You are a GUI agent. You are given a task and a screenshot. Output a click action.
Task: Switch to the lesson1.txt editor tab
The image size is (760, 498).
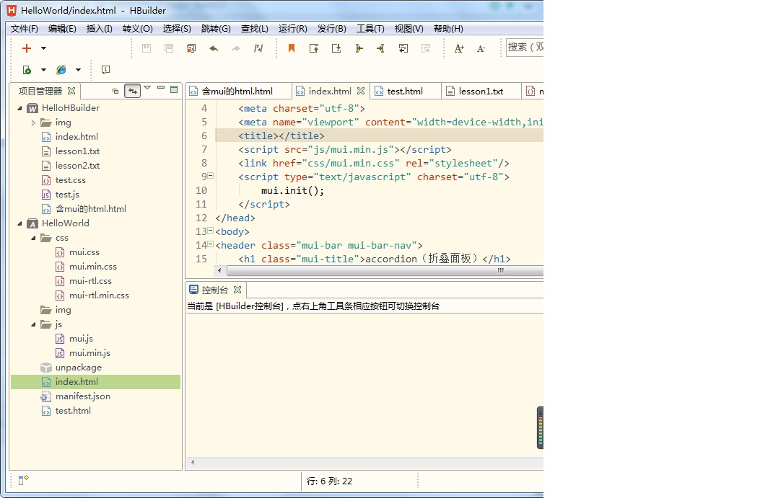tap(481, 91)
